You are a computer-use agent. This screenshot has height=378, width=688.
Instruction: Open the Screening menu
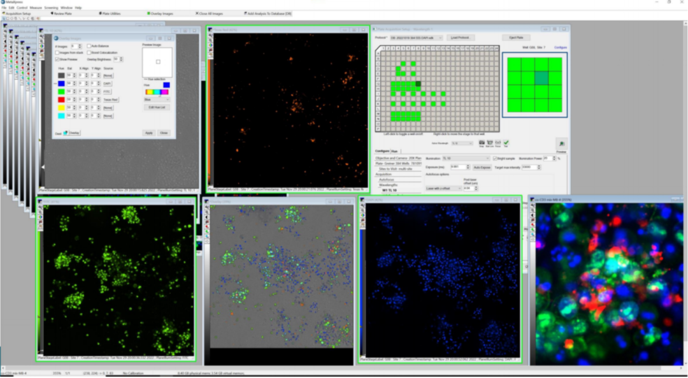point(51,8)
